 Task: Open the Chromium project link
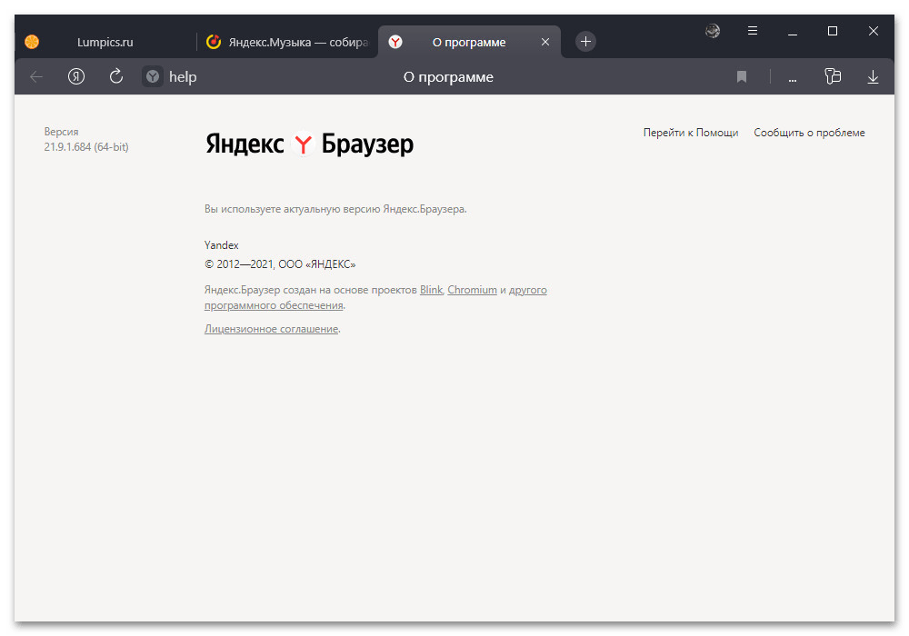coord(472,290)
